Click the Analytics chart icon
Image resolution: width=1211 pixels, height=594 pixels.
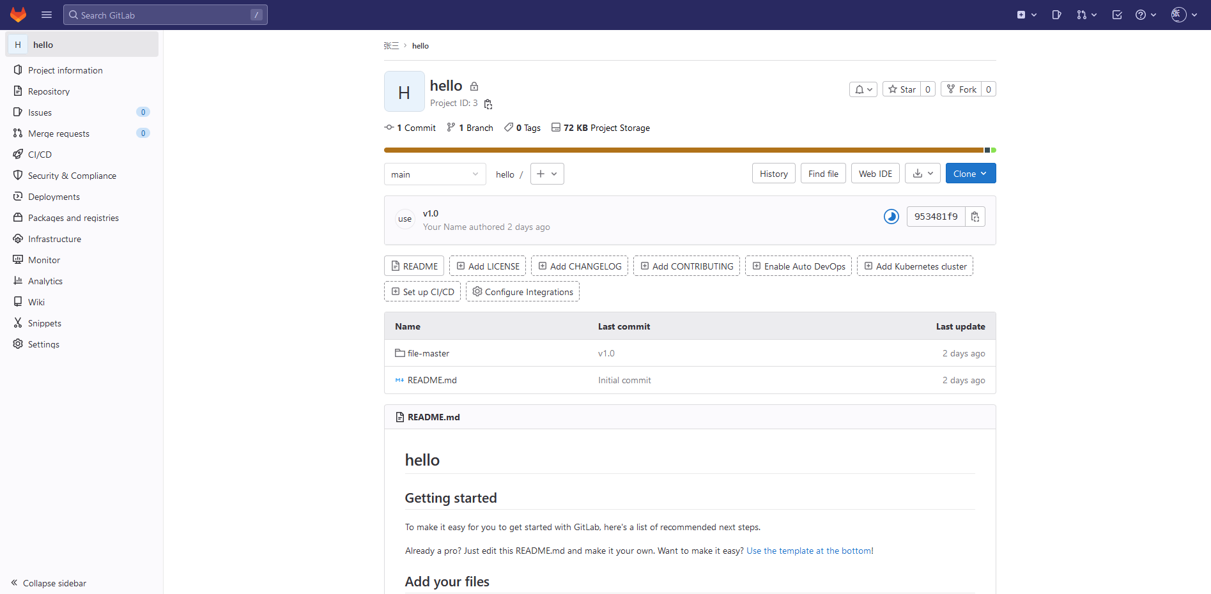[18, 281]
